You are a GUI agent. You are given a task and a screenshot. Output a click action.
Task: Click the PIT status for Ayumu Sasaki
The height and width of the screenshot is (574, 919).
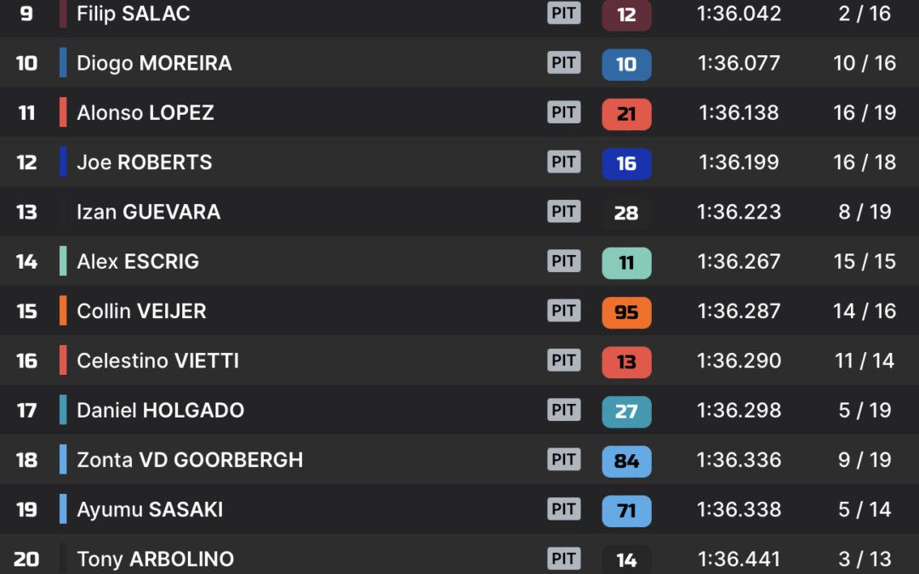[x=564, y=509]
